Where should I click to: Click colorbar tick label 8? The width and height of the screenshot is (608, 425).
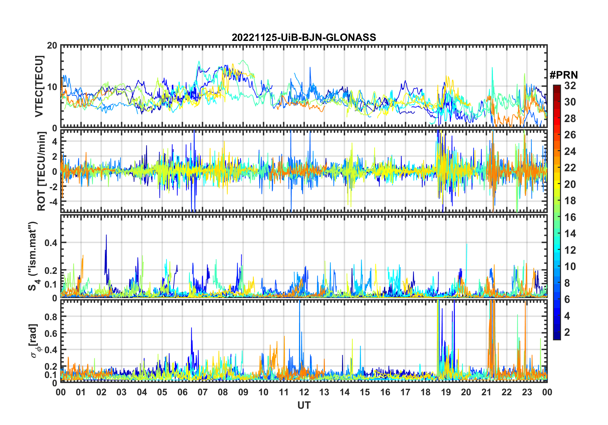tap(567, 283)
